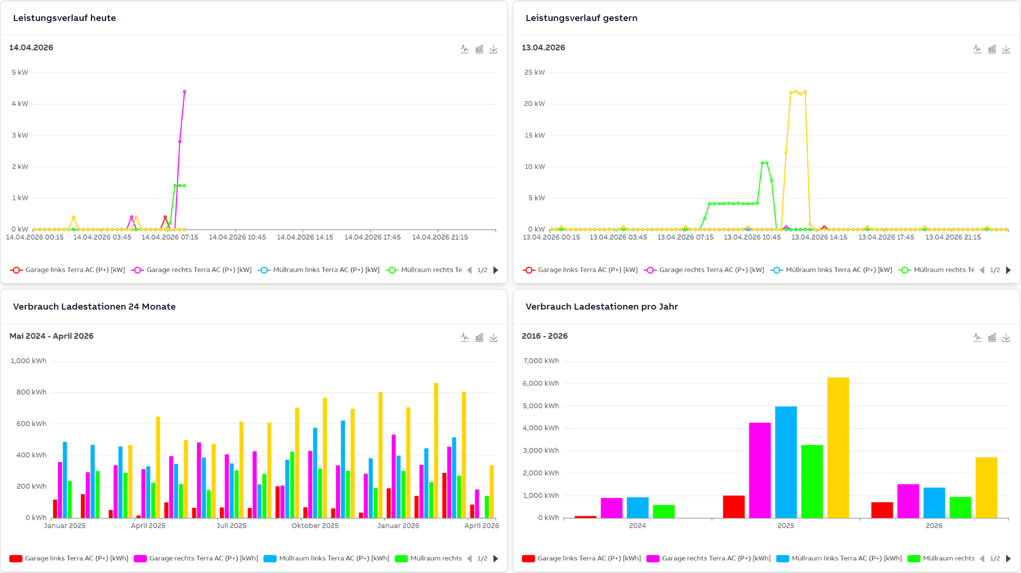The width and height of the screenshot is (1021, 573).
Task: Download the Leistungsverlauf gestern chart data
Action: tap(1006, 49)
